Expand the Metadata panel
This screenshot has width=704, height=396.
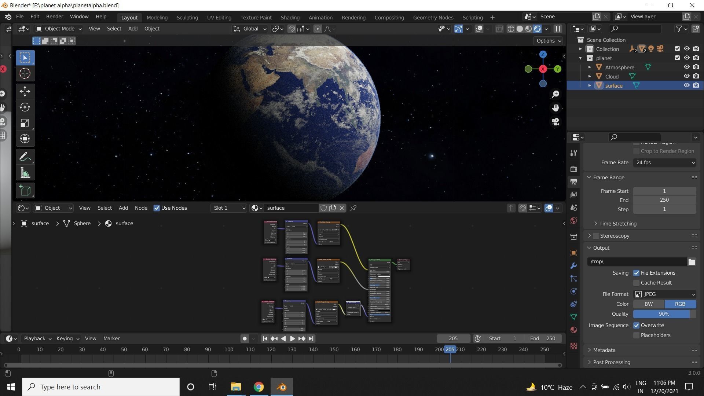coord(604,350)
